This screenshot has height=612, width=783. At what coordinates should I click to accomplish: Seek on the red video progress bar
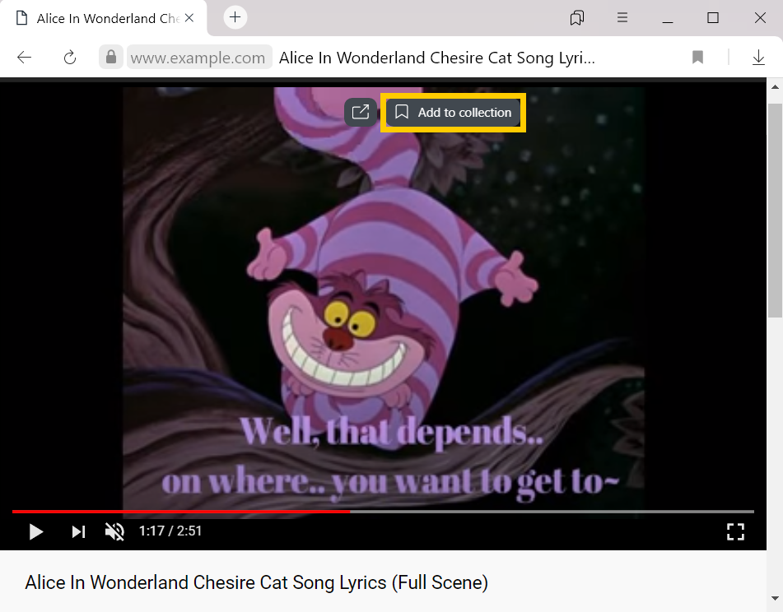pos(181,512)
